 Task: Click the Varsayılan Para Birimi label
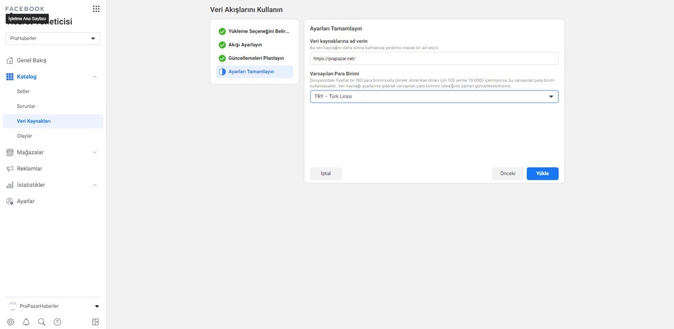point(335,74)
